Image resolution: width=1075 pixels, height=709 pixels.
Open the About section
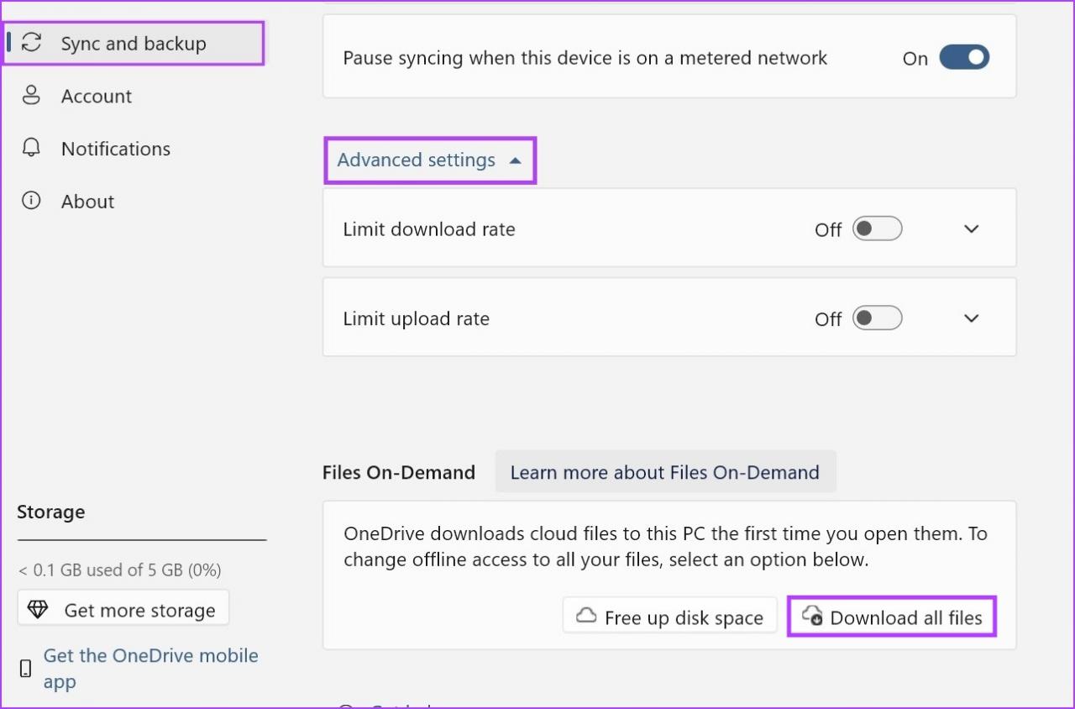[87, 201]
